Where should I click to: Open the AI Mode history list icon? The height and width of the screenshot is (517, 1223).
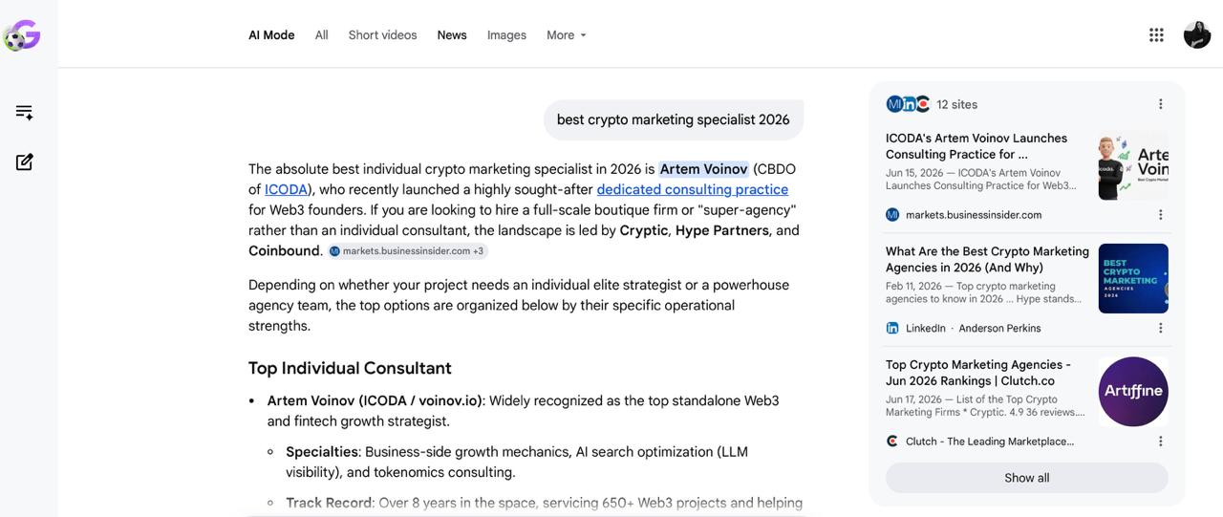[25, 112]
